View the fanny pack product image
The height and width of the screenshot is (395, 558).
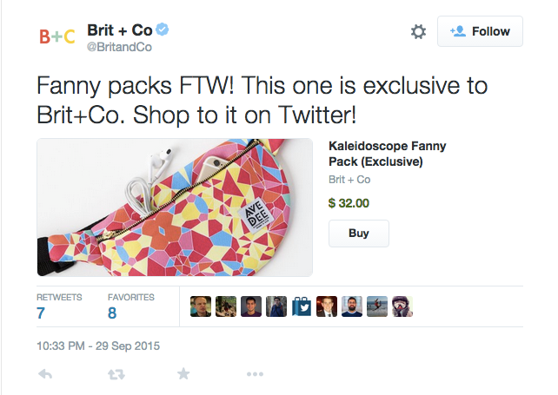tap(175, 207)
